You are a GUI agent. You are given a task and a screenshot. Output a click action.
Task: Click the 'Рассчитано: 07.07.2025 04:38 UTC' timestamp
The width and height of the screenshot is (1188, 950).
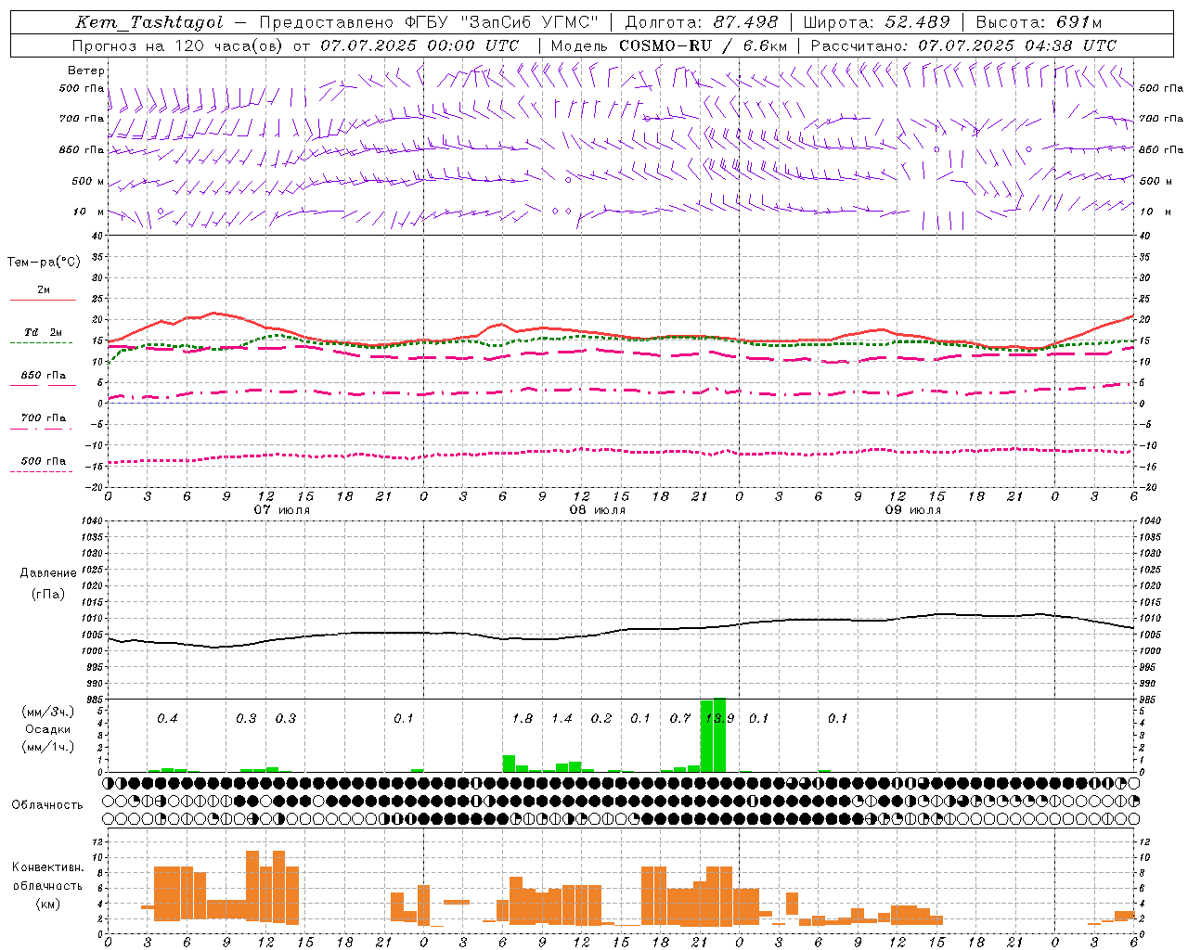tap(963, 45)
